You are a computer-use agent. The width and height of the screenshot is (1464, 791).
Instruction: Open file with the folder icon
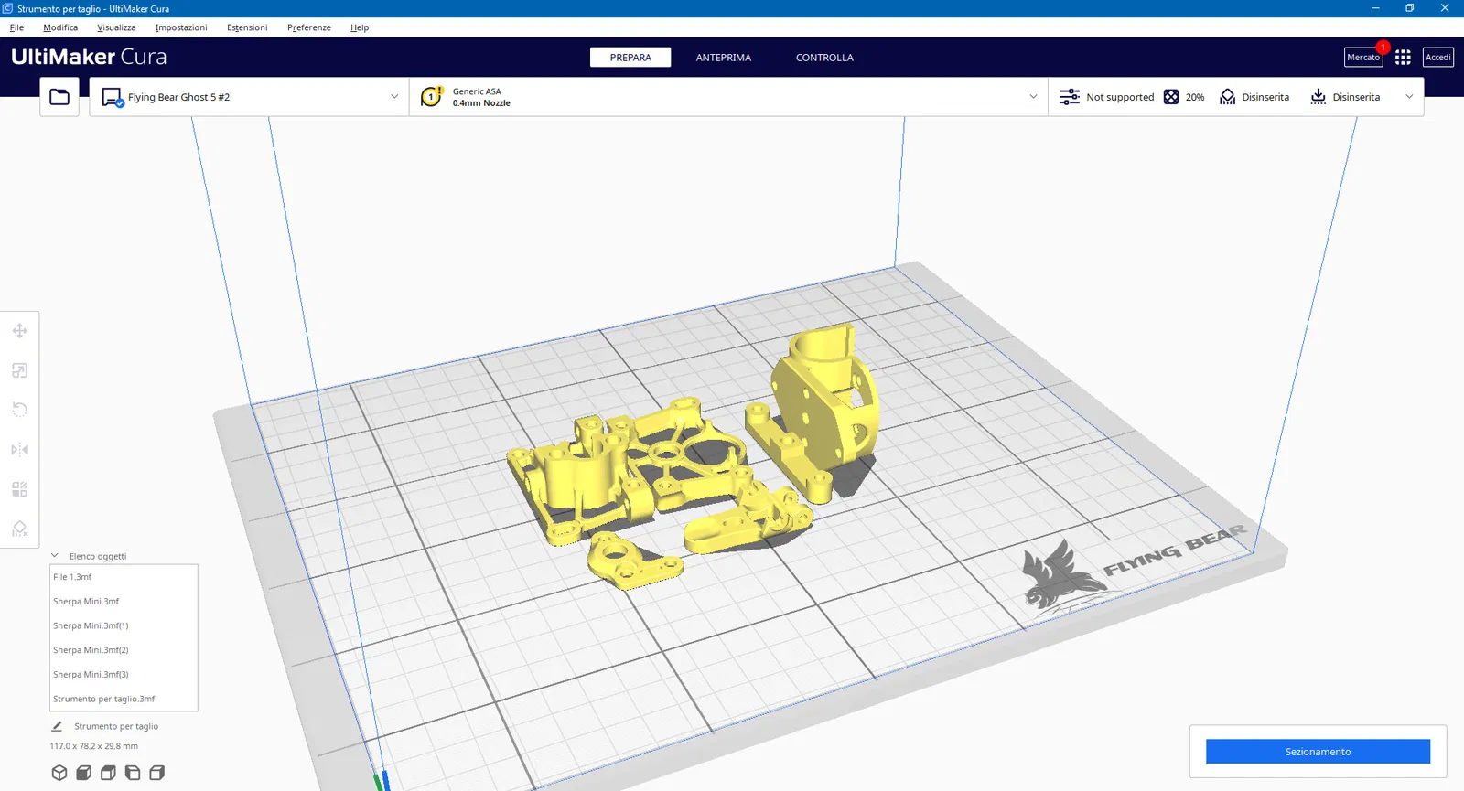[59, 97]
